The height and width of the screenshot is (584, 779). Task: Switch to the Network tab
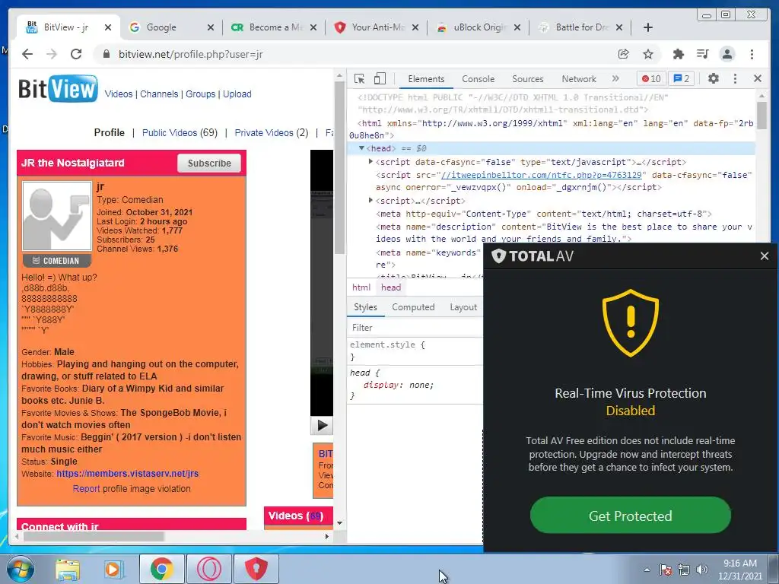coord(579,79)
